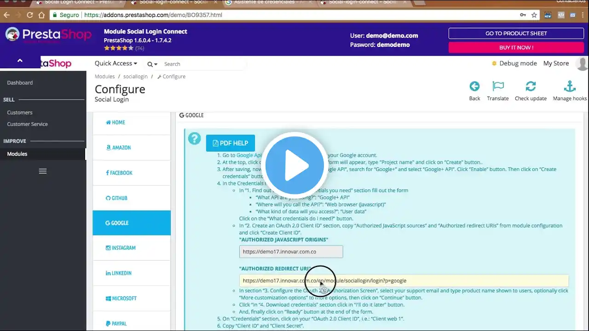The width and height of the screenshot is (589, 331).
Task: Click the browser back arrow
Action: coord(6,15)
